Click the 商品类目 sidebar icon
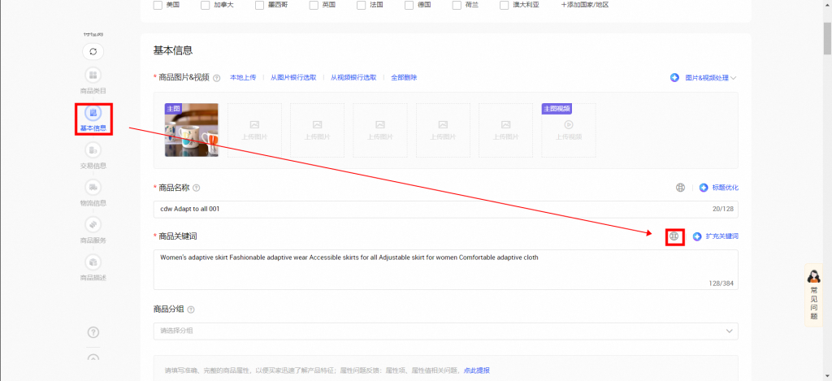 coord(93,75)
